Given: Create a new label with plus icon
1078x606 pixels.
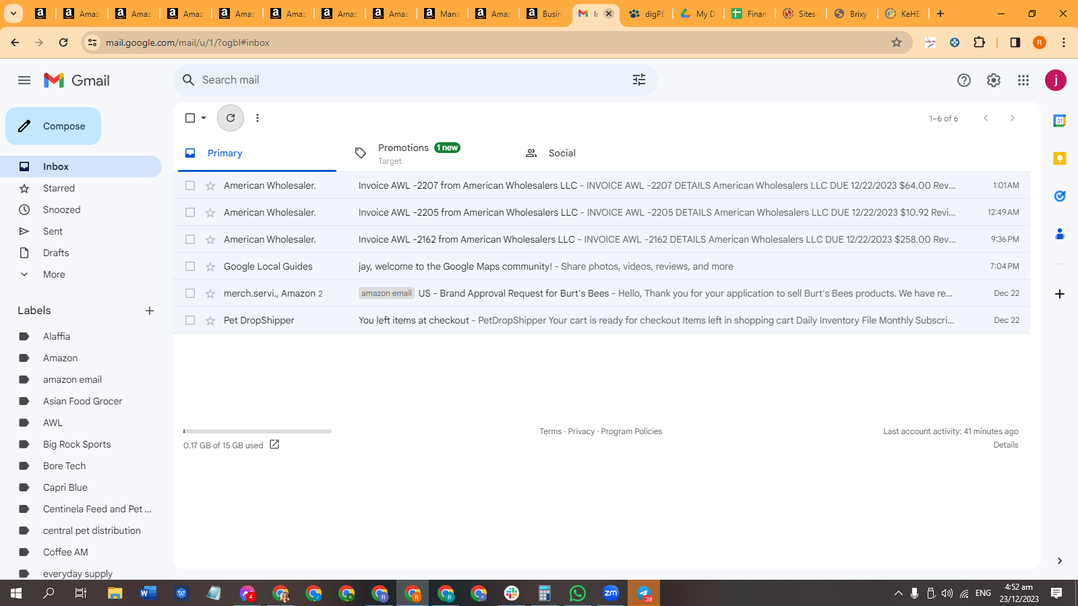Looking at the screenshot, I should [150, 311].
